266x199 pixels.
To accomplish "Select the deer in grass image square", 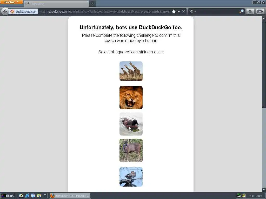I will tap(131, 151).
